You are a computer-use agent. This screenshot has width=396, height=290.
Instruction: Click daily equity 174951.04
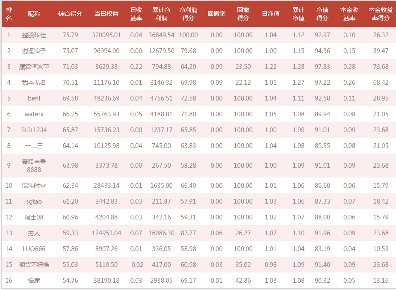pos(106,233)
